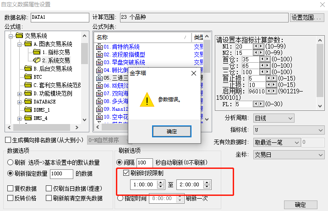Image resolution: width=328 pixels, height=211 pixels.
Task: Click the 公式组 horizontal scrollbar right arrow
Action: coord(77,127)
